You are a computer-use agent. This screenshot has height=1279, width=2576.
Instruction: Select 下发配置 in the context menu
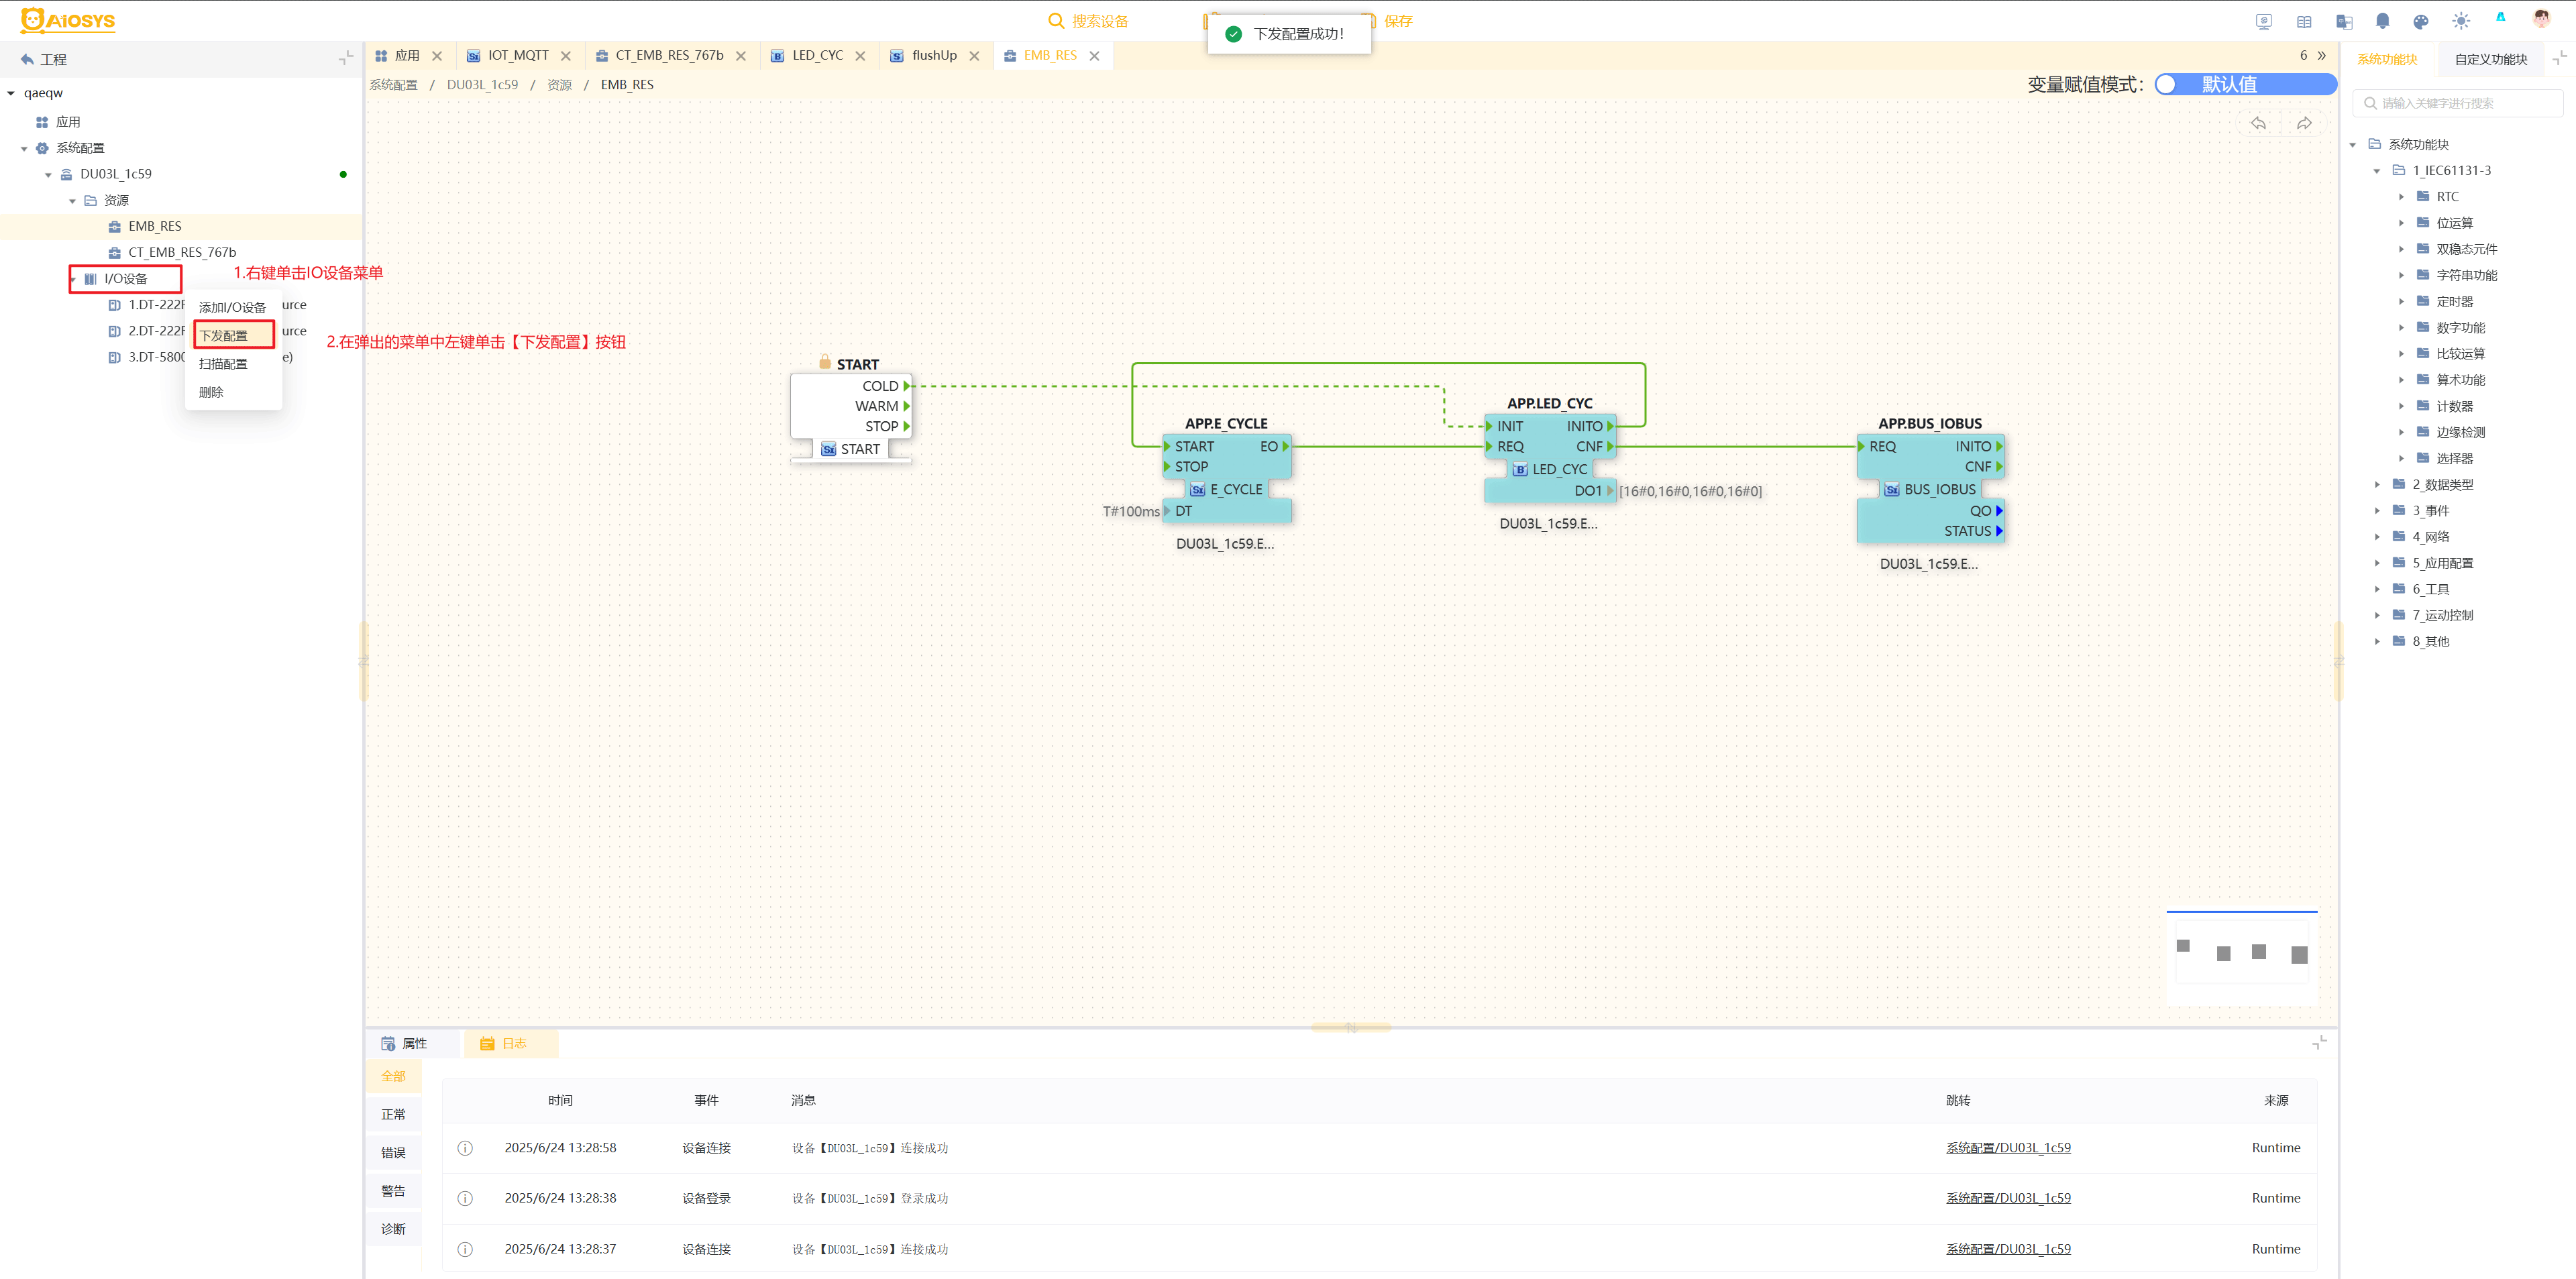tap(233, 335)
